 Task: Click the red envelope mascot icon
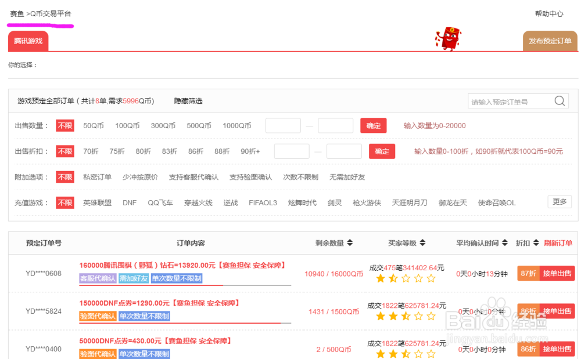click(449, 39)
